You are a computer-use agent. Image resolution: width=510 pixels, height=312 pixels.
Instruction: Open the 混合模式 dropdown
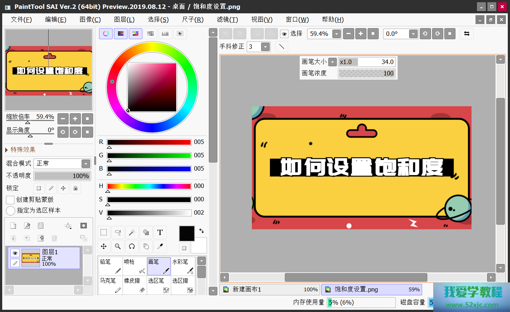[86, 164]
